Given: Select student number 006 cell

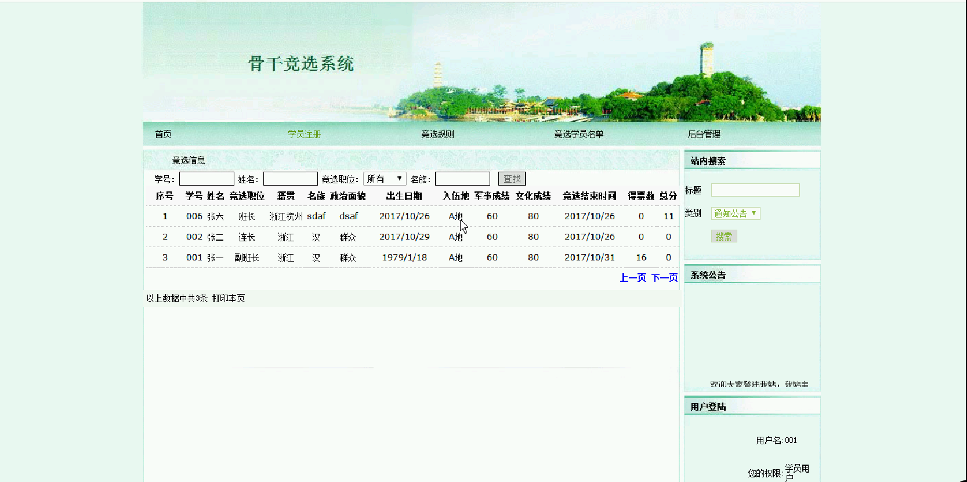Looking at the screenshot, I should [x=194, y=216].
